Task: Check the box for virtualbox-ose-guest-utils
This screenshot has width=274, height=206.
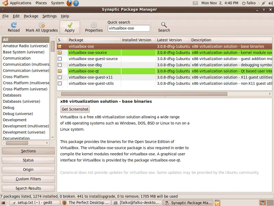Action: pyautogui.click(x=60, y=83)
